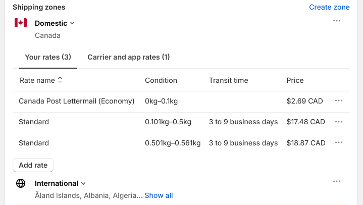
Task: Expand the International zone dropdown chevron
Action: (83, 183)
